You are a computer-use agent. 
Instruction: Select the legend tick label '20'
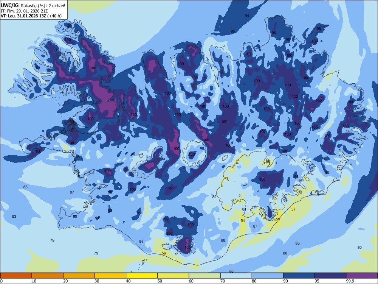[65, 281]
